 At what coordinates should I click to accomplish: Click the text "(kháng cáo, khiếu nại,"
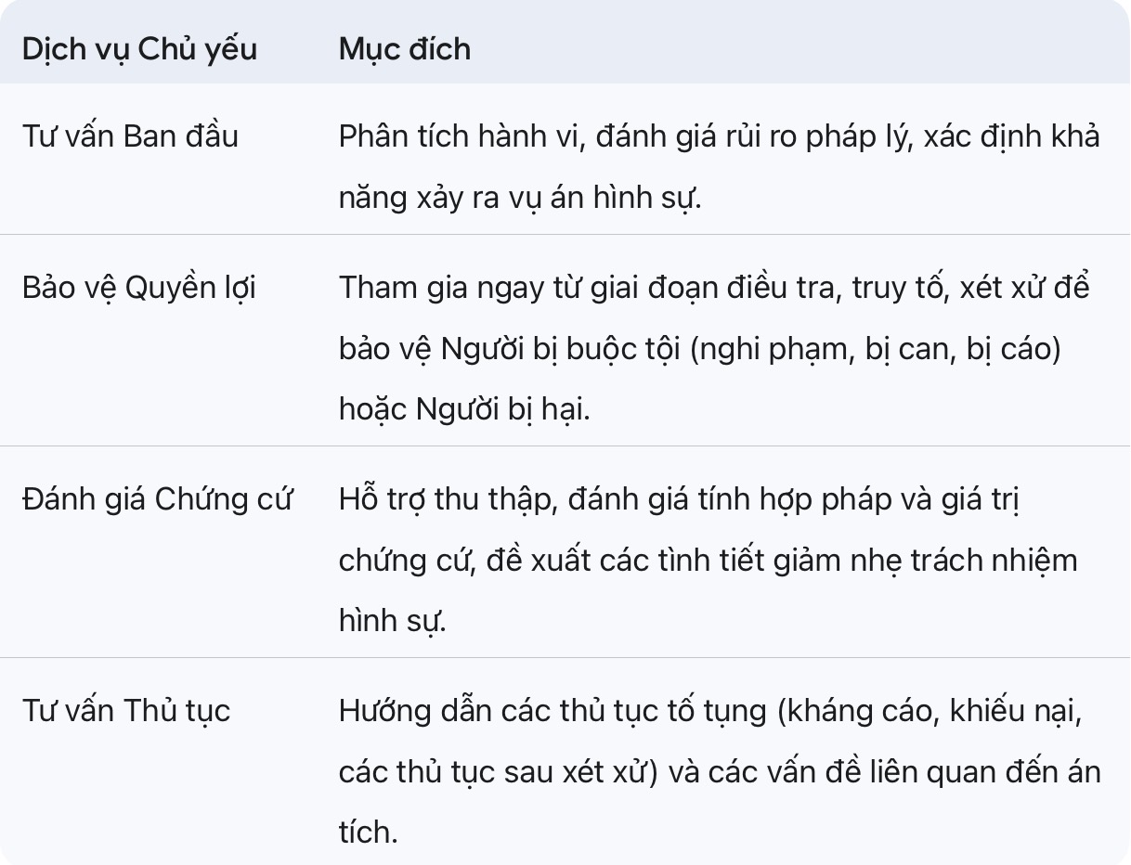[x=929, y=711]
